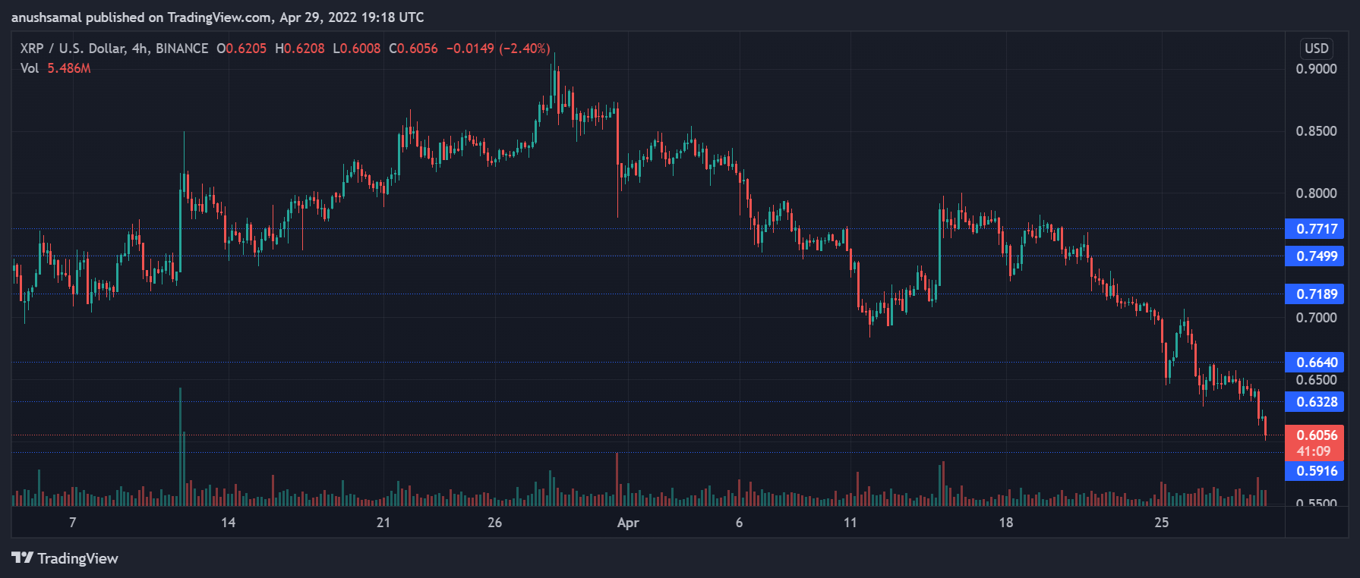
Task: Click the 0.9000 value on the price scale
Action: [x=1317, y=69]
